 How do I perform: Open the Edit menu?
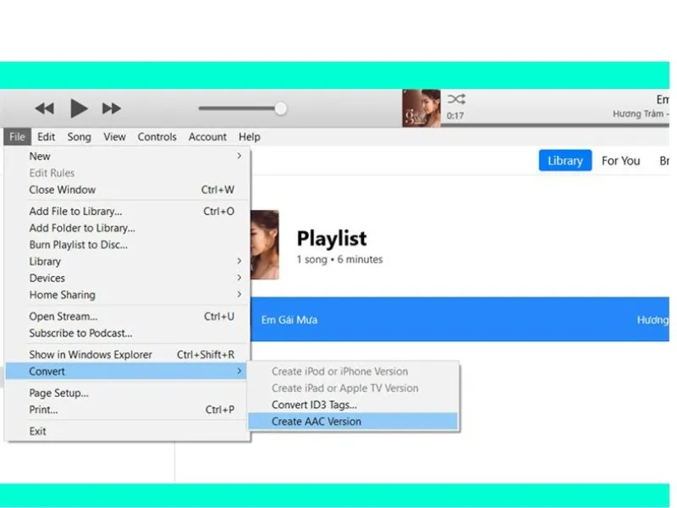coord(47,137)
